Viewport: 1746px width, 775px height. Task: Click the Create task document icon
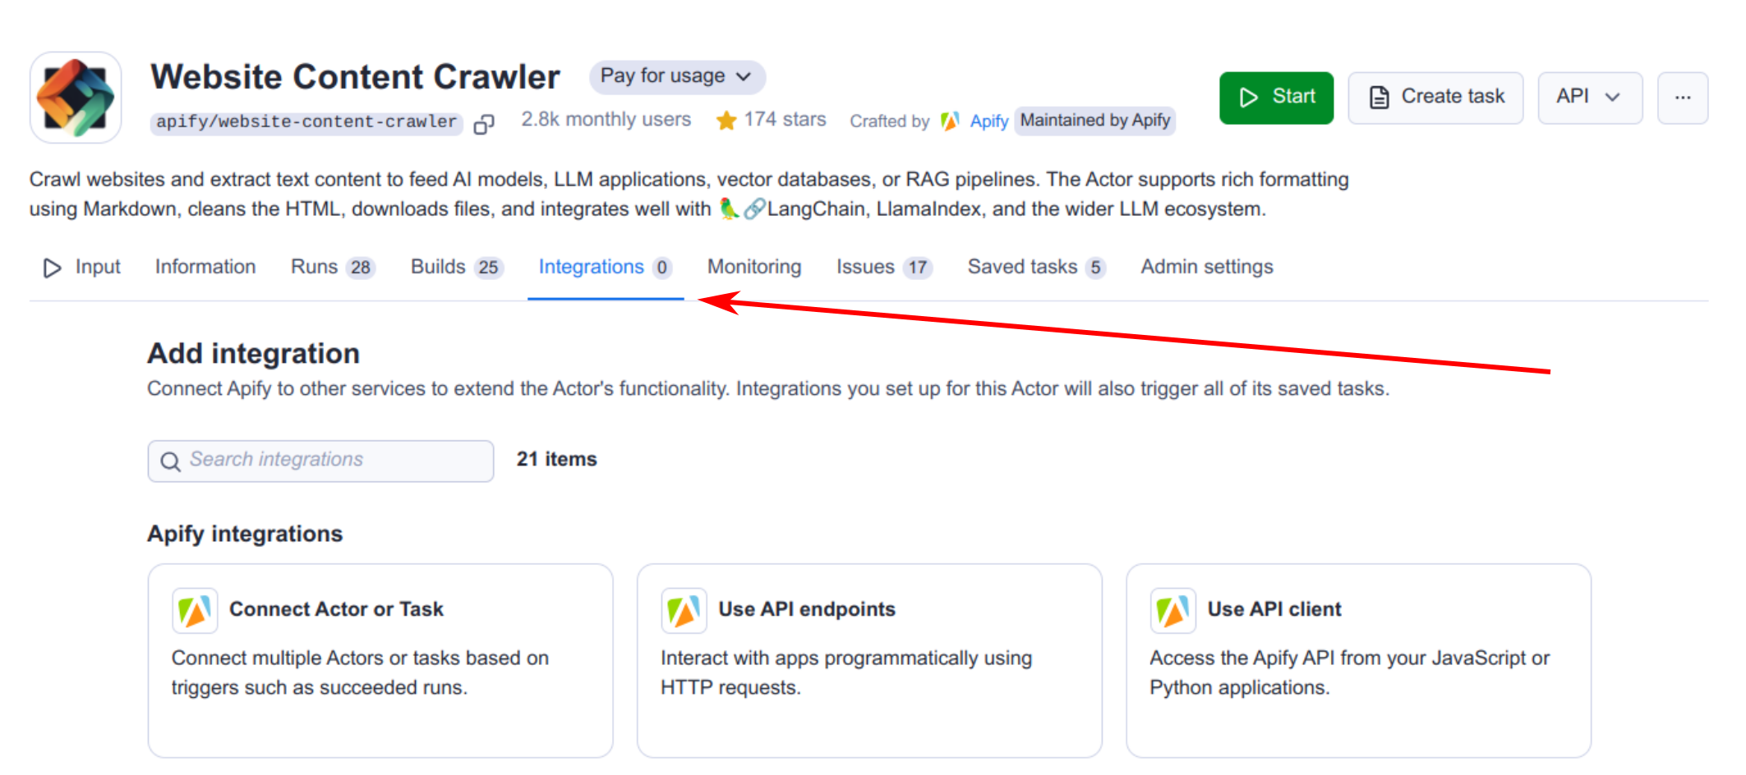(x=1377, y=96)
